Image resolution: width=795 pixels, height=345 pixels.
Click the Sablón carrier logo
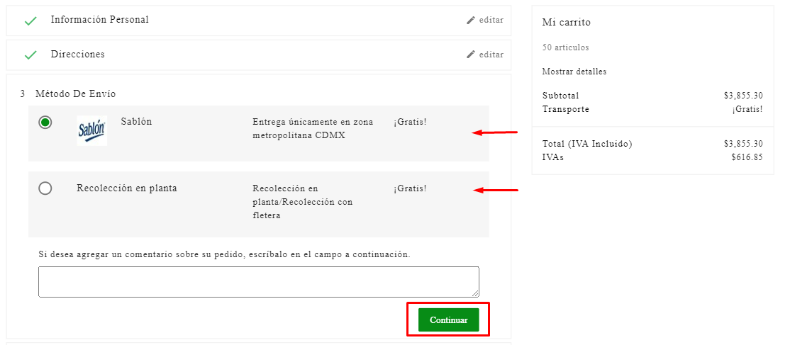pyautogui.click(x=91, y=130)
